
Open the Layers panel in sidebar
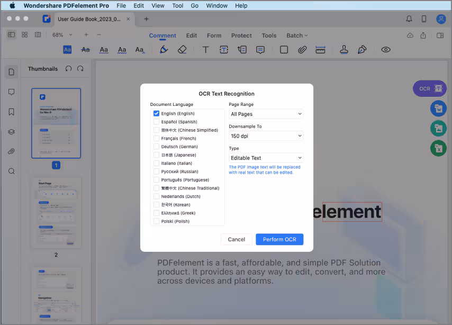pyautogui.click(x=11, y=132)
